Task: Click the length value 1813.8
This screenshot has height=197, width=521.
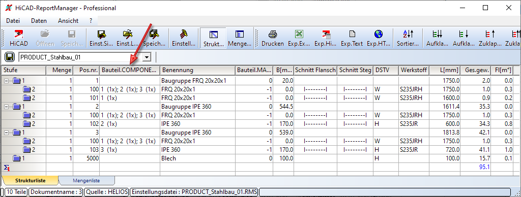Action: [451, 133]
